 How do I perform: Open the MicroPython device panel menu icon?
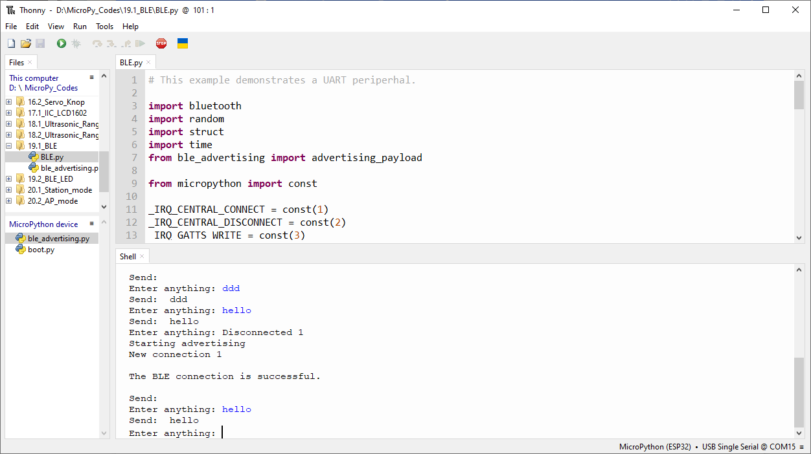coord(92,223)
